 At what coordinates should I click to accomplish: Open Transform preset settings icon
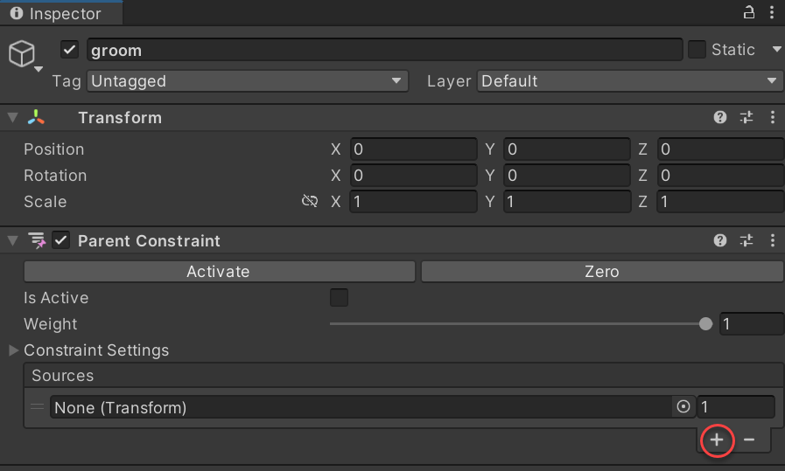tap(746, 117)
